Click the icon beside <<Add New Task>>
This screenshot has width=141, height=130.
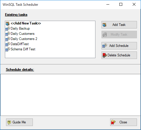[7, 24]
